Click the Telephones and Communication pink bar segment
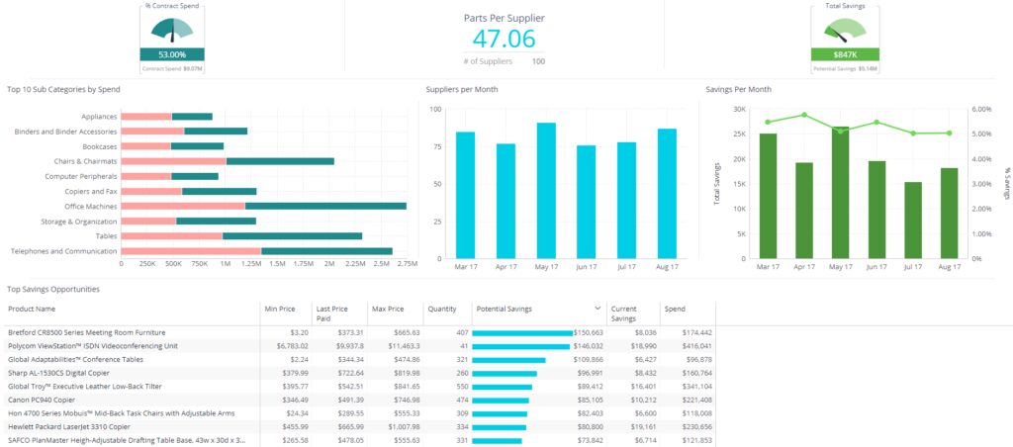This screenshot has width=1013, height=447. coord(191,251)
